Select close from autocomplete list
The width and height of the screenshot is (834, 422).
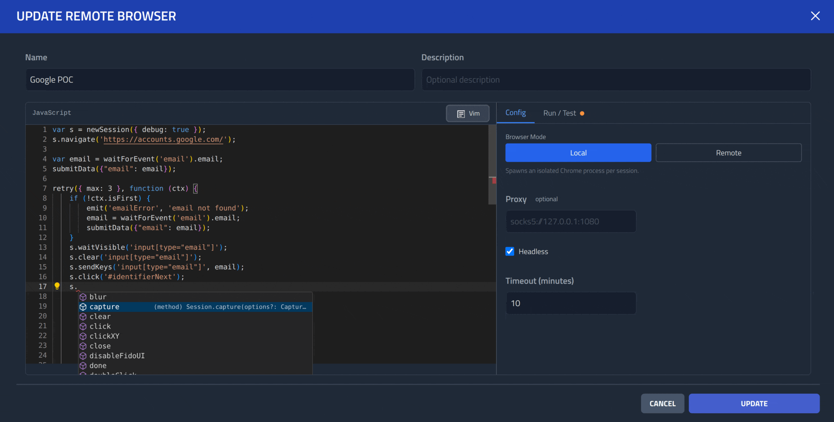tap(195, 346)
